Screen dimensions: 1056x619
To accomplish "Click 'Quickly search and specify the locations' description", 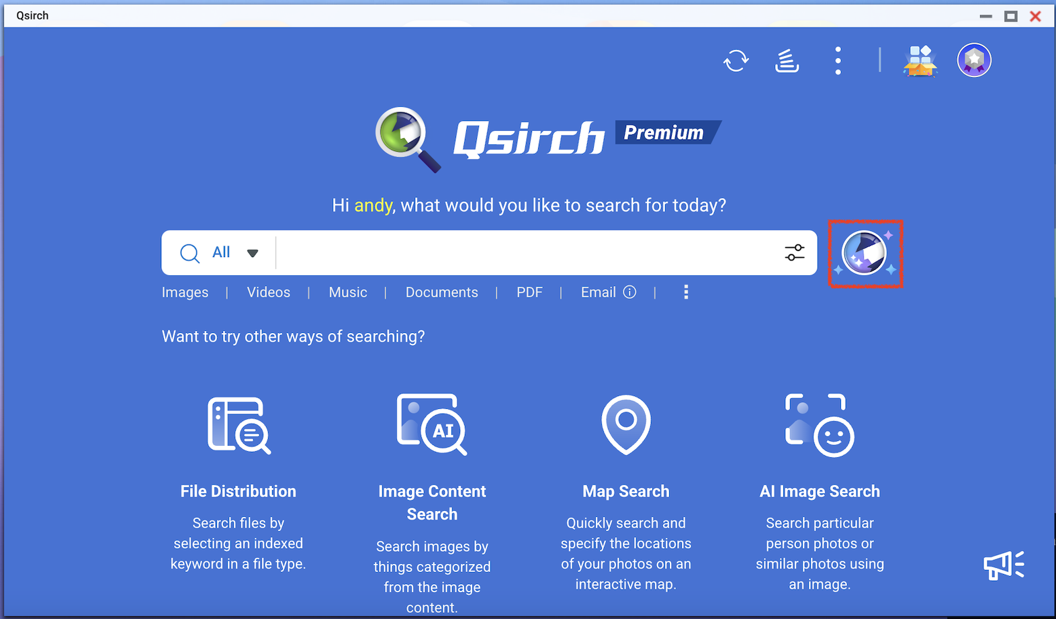I will pyautogui.click(x=626, y=554).
